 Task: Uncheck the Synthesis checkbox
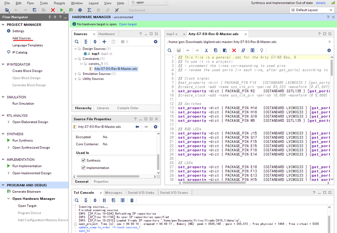pyautogui.click(x=83, y=160)
